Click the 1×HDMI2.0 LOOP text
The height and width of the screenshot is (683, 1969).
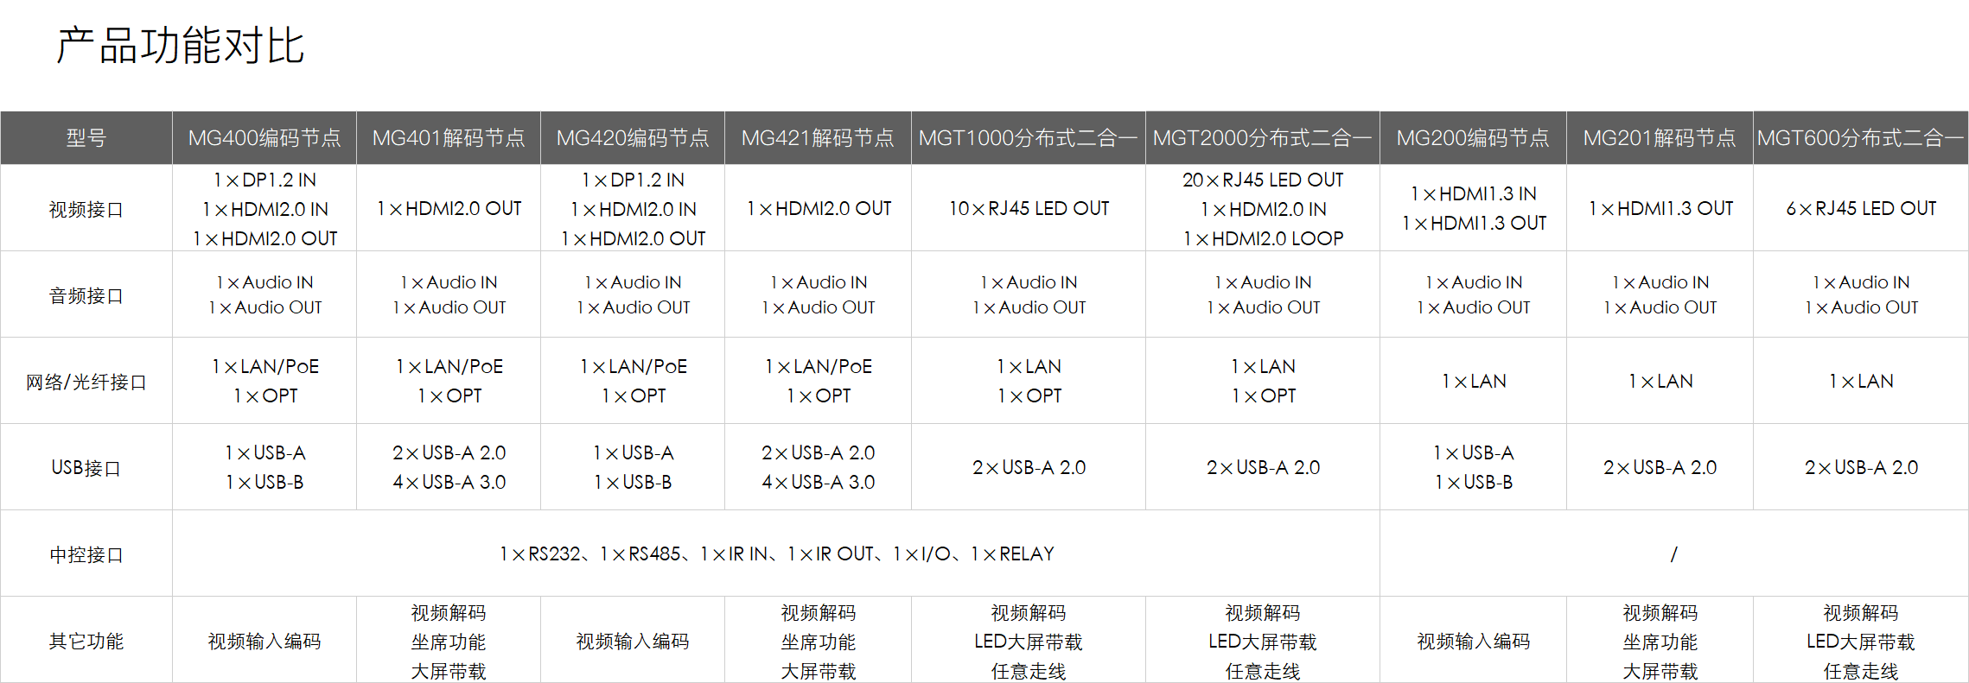pyautogui.click(x=1263, y=238)
